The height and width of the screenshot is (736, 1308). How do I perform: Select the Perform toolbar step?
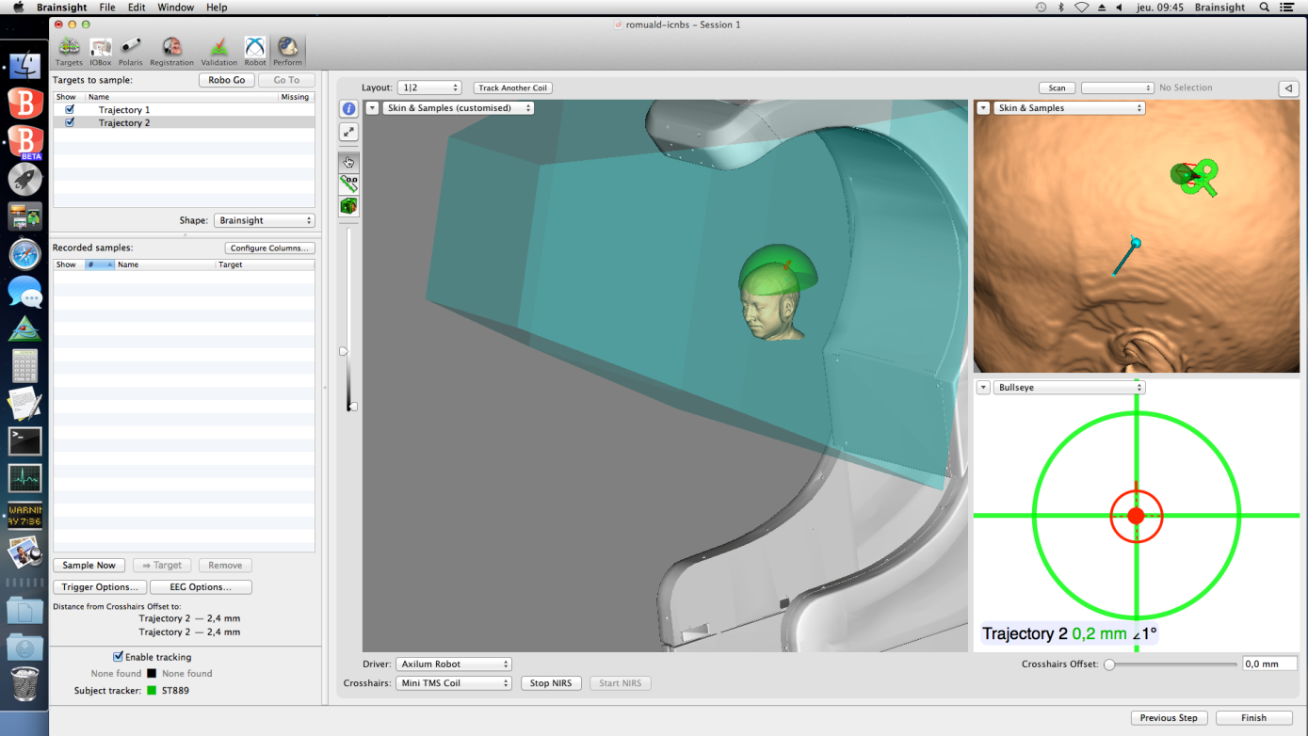[287, 51]
